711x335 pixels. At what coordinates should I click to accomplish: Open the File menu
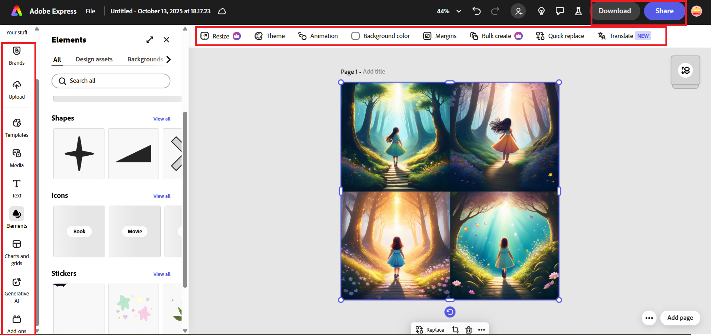[90, 11]
